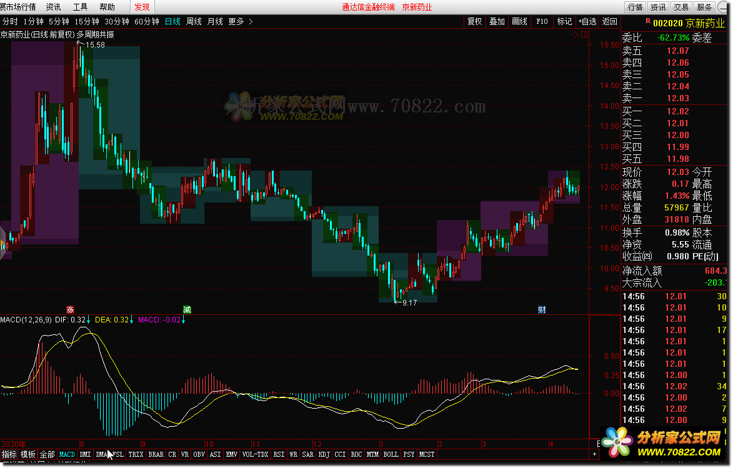733x468 pixels.
Task: Click the down arrow beside DEA value
Action: tap(131, 320)
